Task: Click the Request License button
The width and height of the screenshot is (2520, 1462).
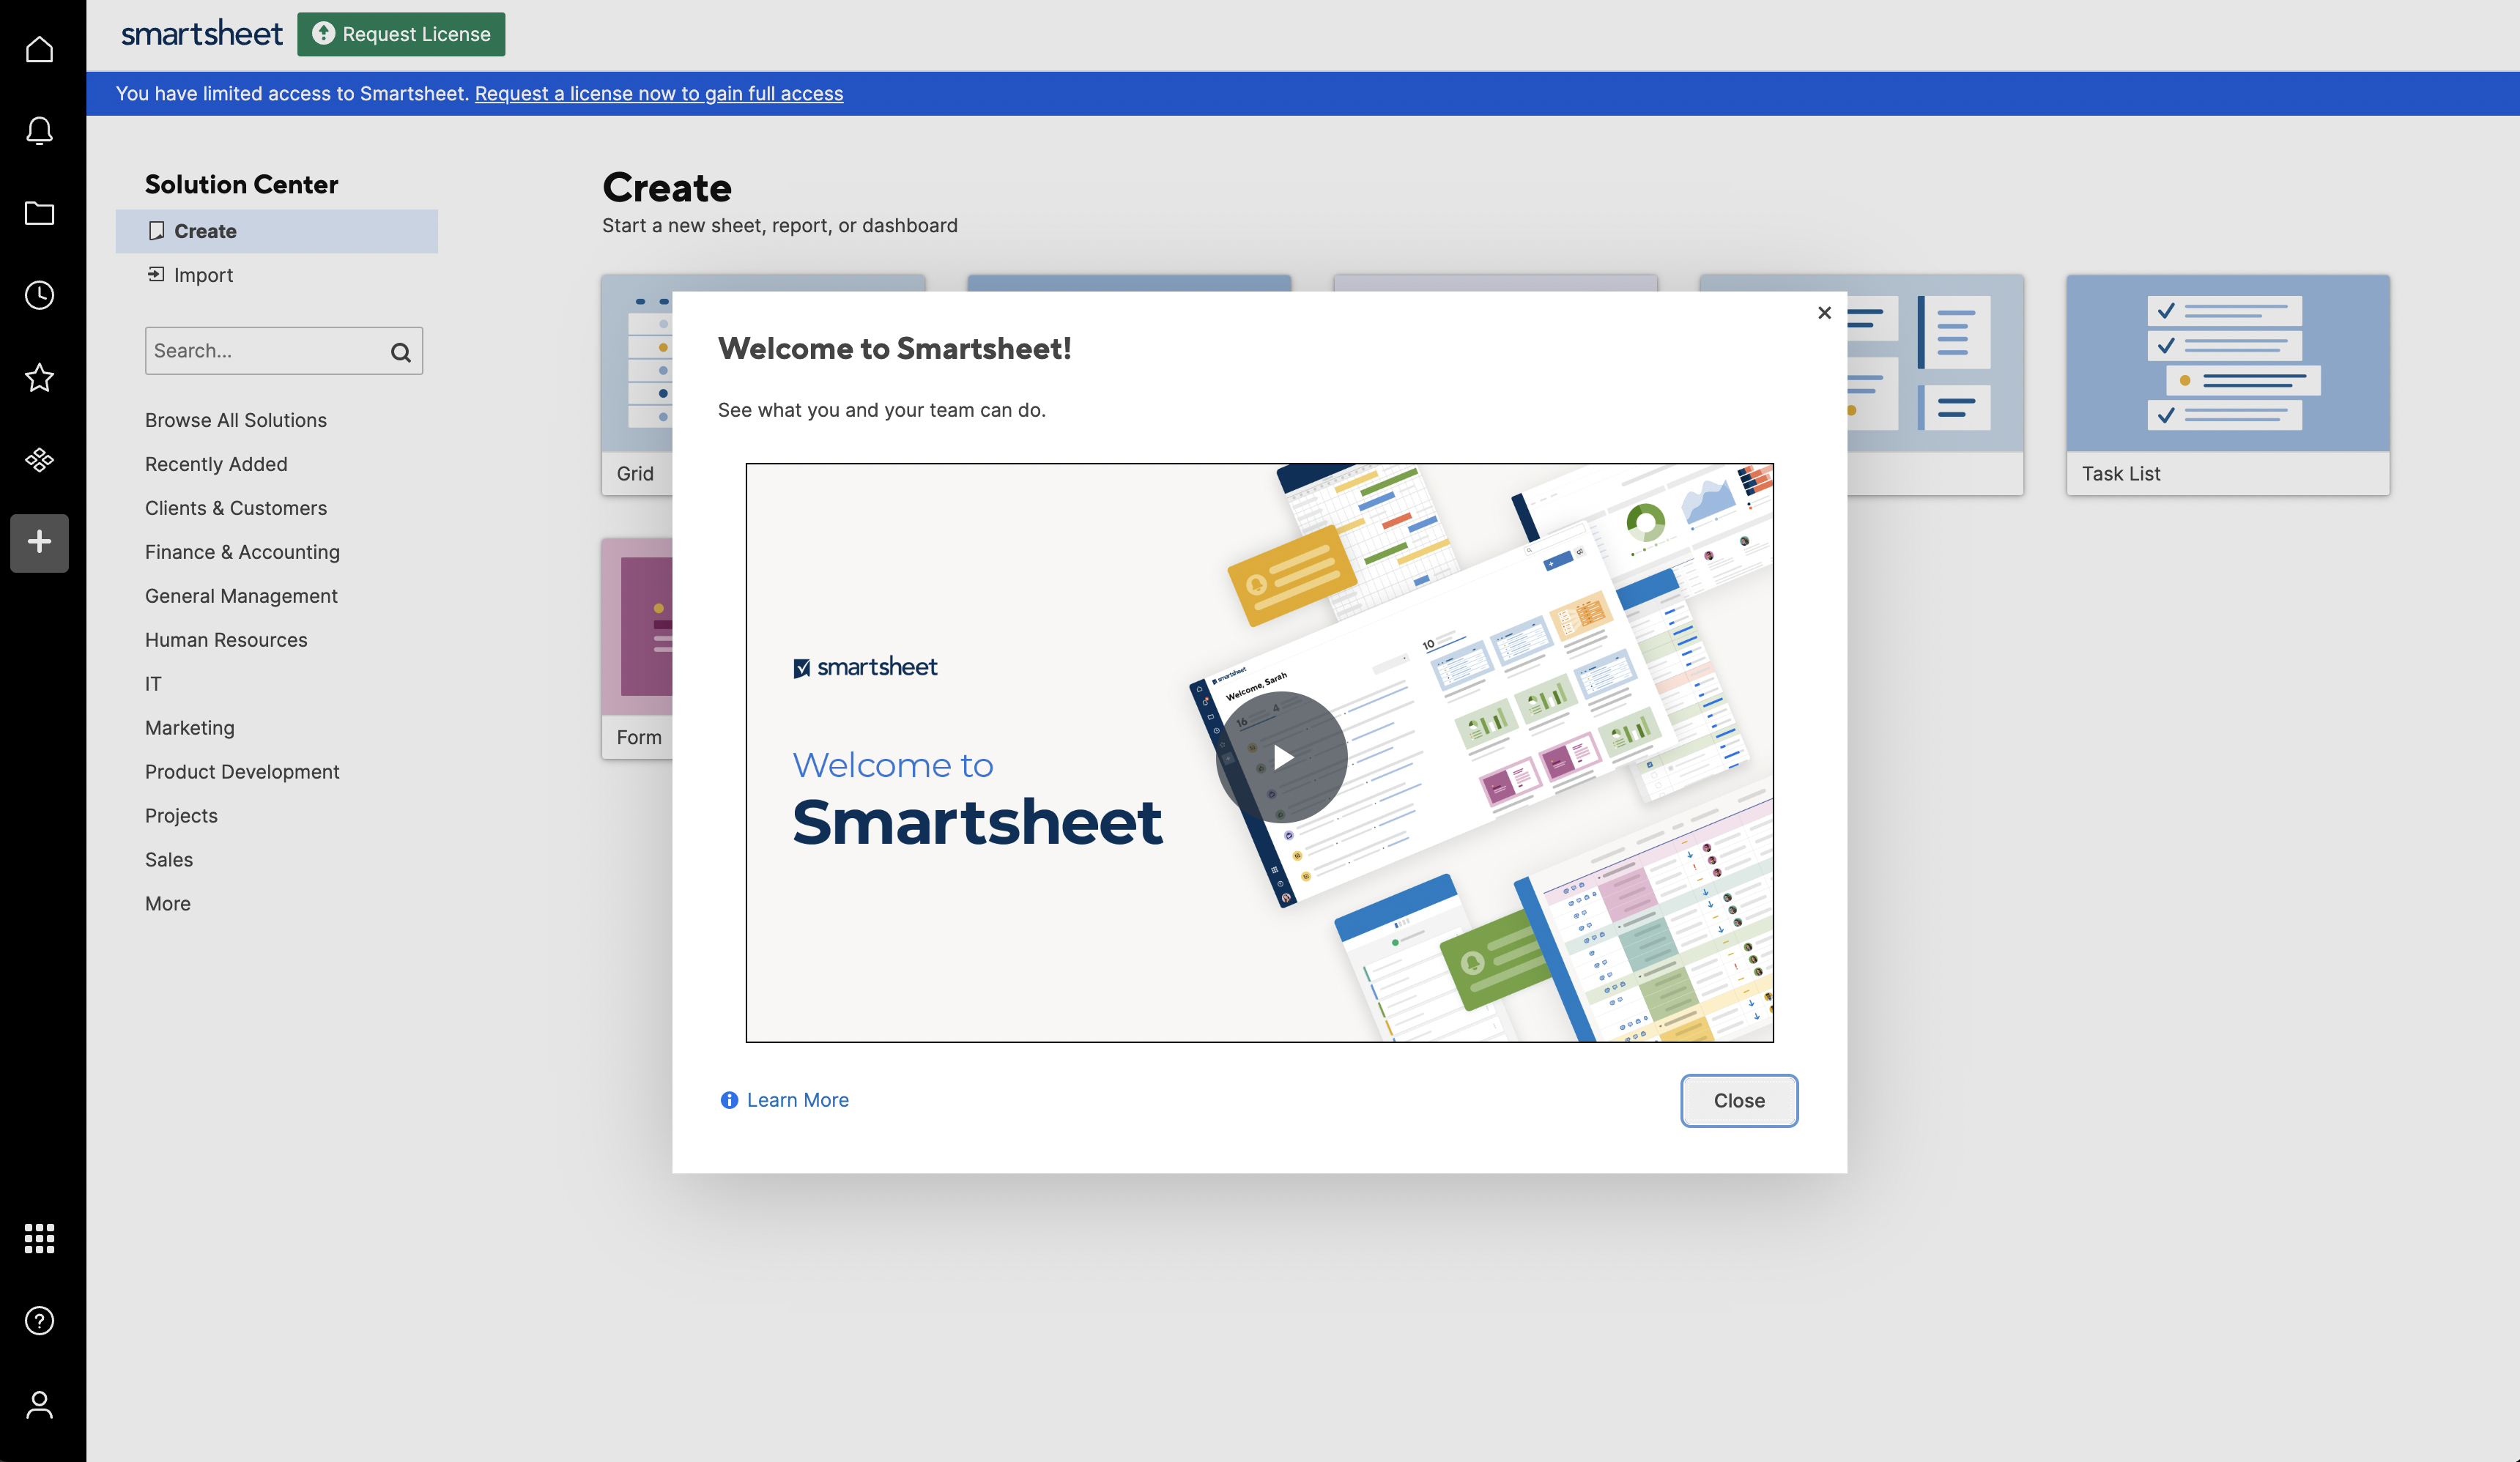Action: click(401, 34)
